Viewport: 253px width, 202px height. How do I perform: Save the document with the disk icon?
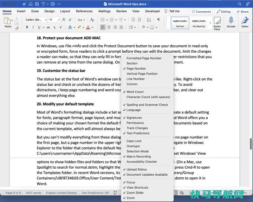[x=37, y=4]
